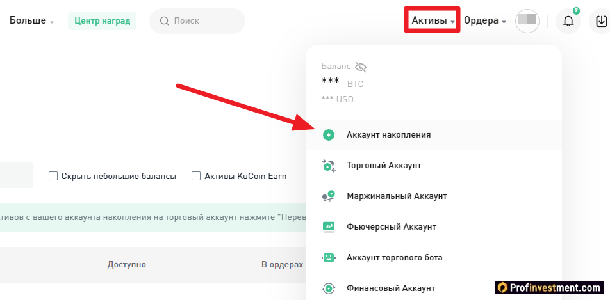Expand the Больше dropdown
610x300 pixels.
[x=31, y=20]
